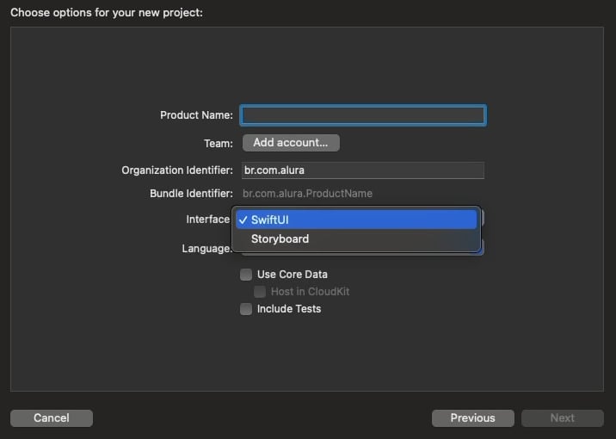The image size is (616, 439).
Task: Select SwiftUI from the Interface menu
Action: coord(356,219)
